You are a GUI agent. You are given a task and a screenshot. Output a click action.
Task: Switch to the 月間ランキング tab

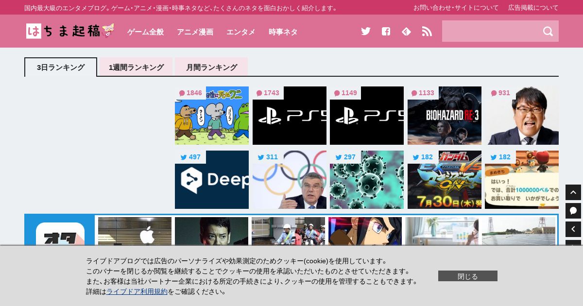tap(211, 67)
